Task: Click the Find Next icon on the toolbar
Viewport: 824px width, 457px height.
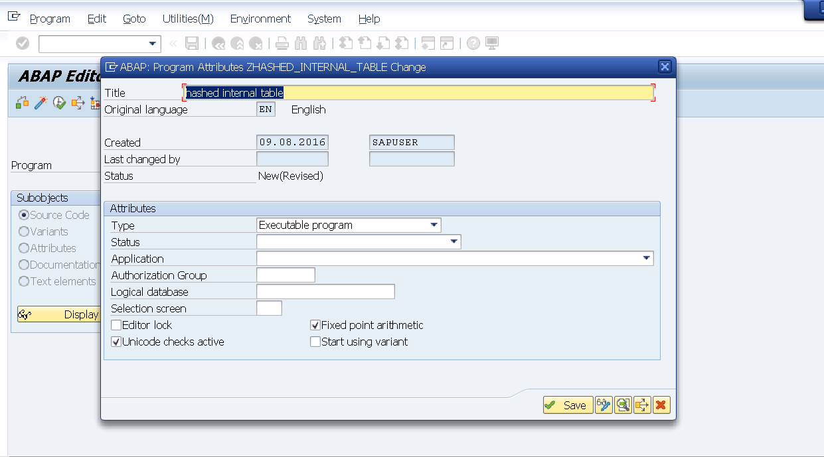Action: point(318,42)
